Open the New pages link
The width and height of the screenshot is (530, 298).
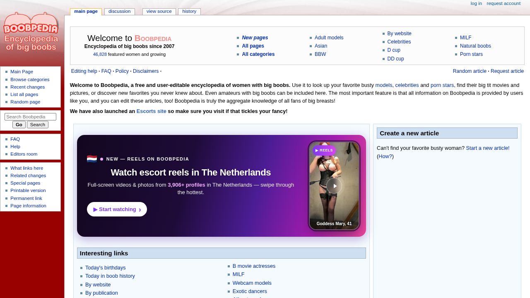255,38
